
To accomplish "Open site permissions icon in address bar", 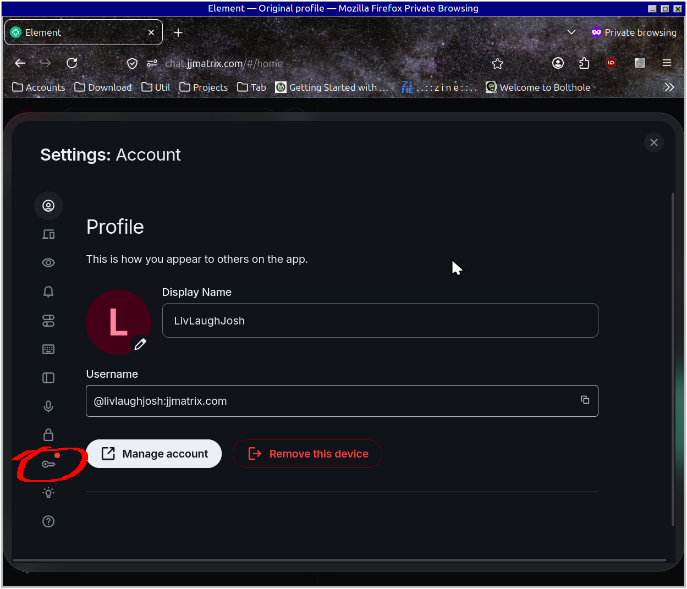I will 152,63.
